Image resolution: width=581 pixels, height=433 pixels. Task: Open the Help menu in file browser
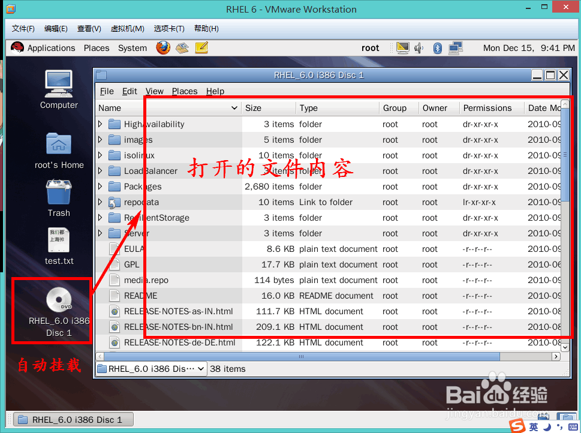(215, 91)
